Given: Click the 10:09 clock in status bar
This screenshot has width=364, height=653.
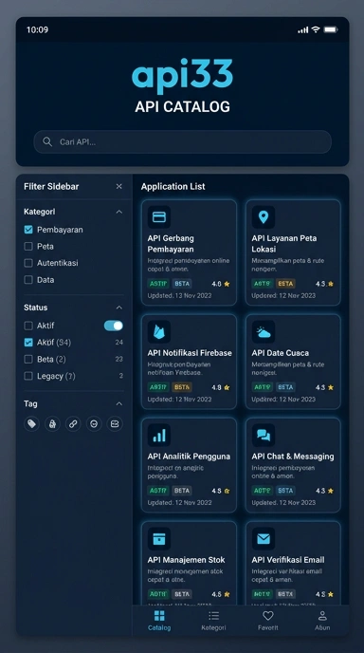Looking at the screenshot, I should 37,29.
